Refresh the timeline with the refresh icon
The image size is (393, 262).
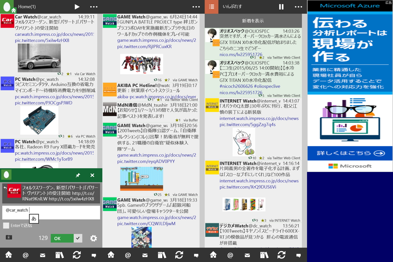(x=76, y=255)
